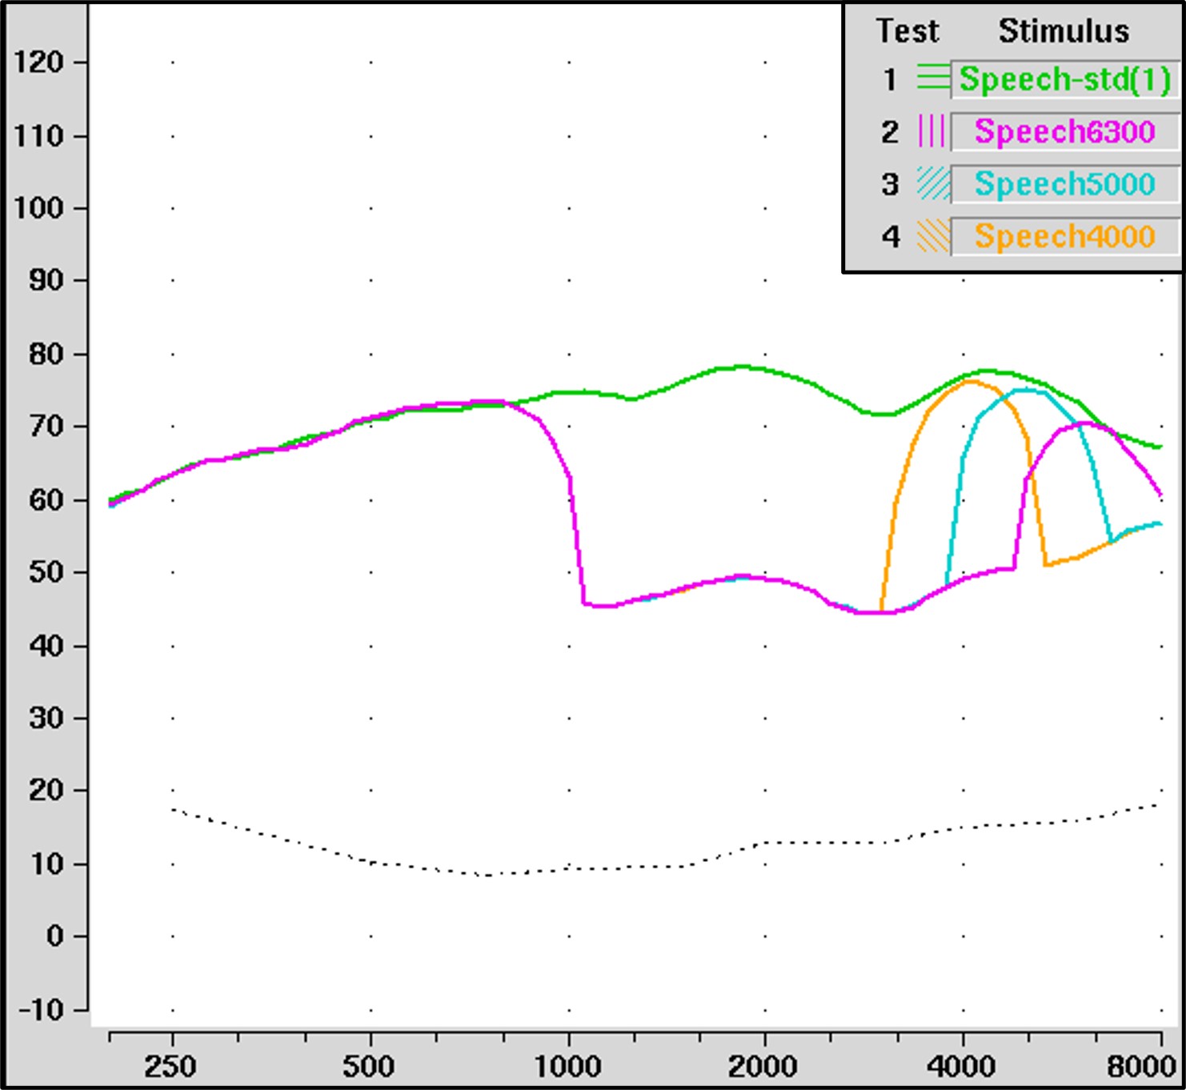1186x1090 pixels.
Task: Click the 250 Hz frequency axis label
Action: [170, 1067]
